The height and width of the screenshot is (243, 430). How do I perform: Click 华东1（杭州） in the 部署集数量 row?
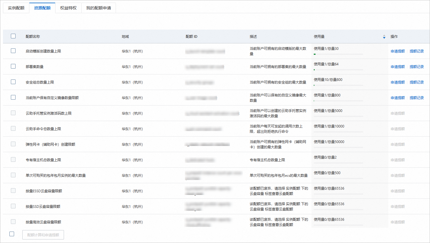tap(132, 67)
